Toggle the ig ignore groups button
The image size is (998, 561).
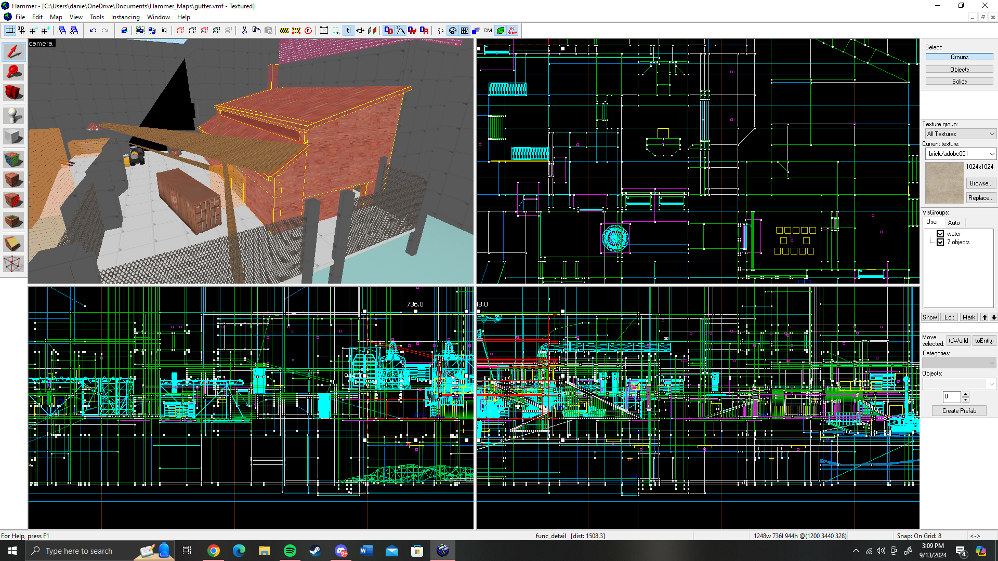(164, 31)
